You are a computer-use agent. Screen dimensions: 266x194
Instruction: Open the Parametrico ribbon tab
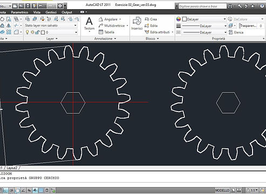pyautogui.click(x=19, y=12)
